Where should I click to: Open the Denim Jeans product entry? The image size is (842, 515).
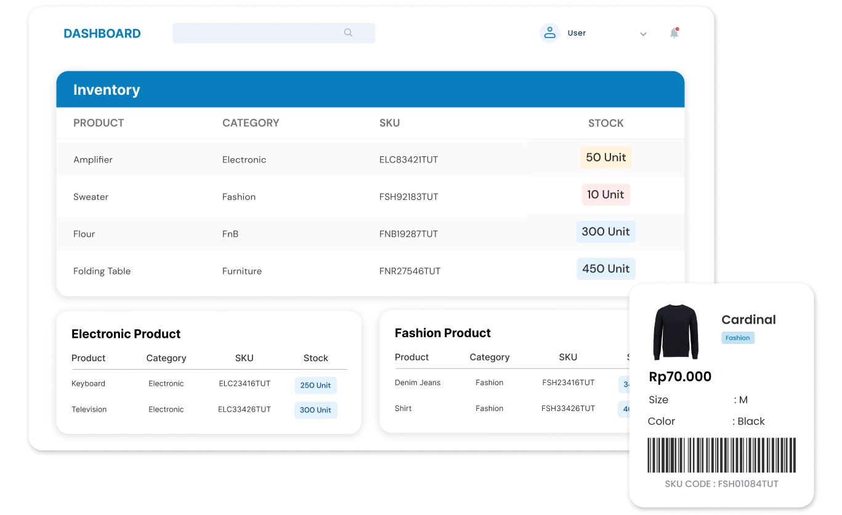tap(418, 383)
